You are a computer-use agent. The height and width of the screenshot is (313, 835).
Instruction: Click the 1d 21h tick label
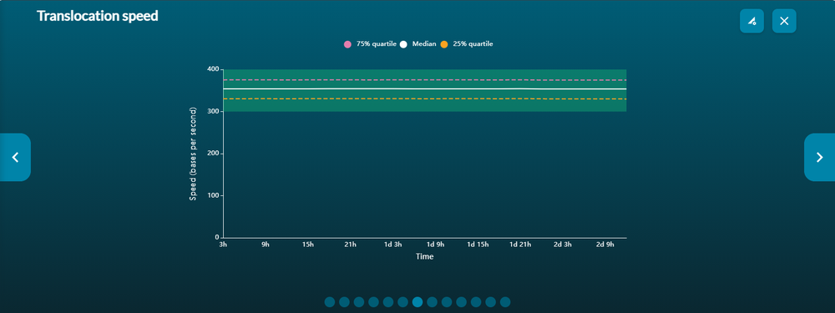(x=520, y=245)
